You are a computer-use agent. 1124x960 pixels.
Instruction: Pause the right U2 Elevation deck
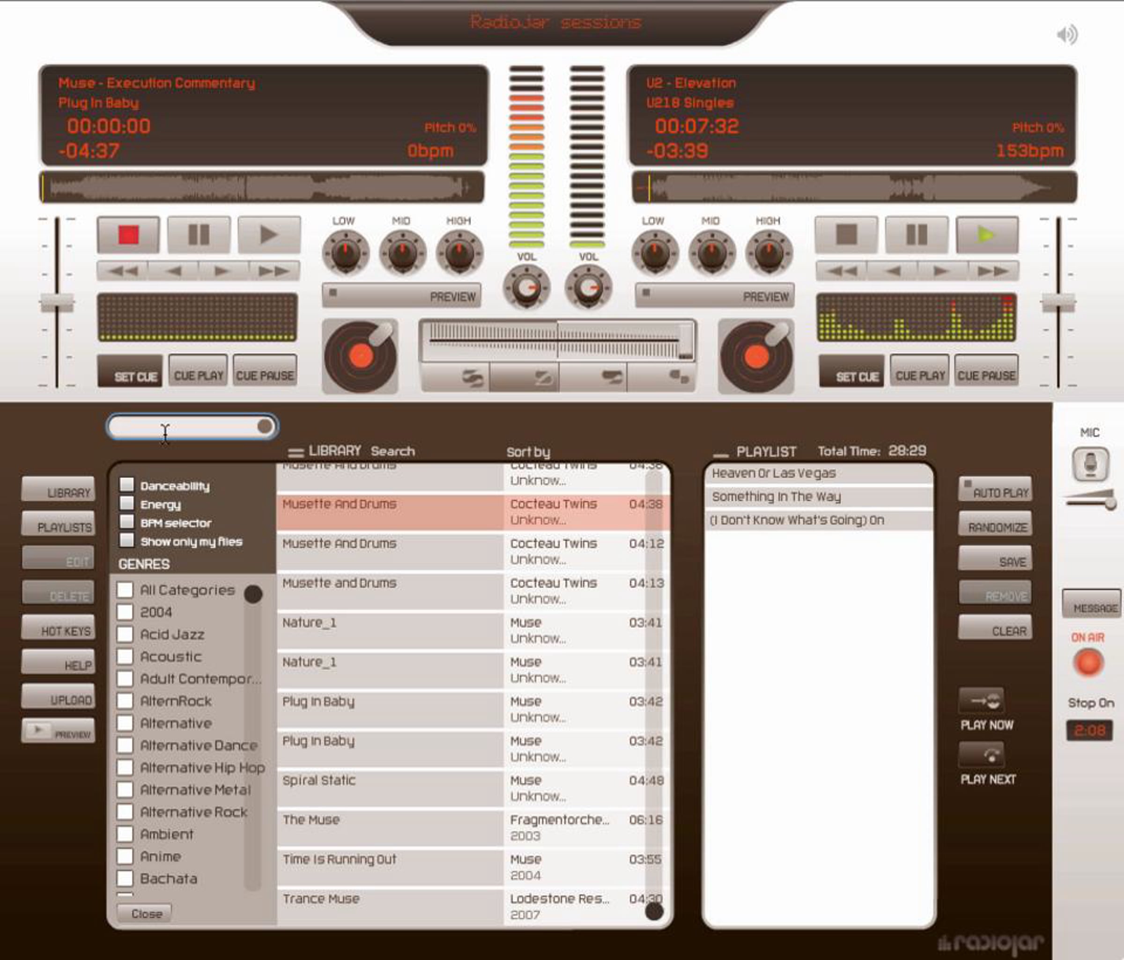tap(917, 235)
